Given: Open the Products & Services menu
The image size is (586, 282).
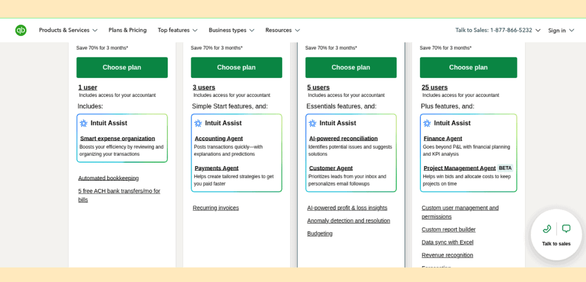Looking at the screenshot, I should [x=64, y=30].
